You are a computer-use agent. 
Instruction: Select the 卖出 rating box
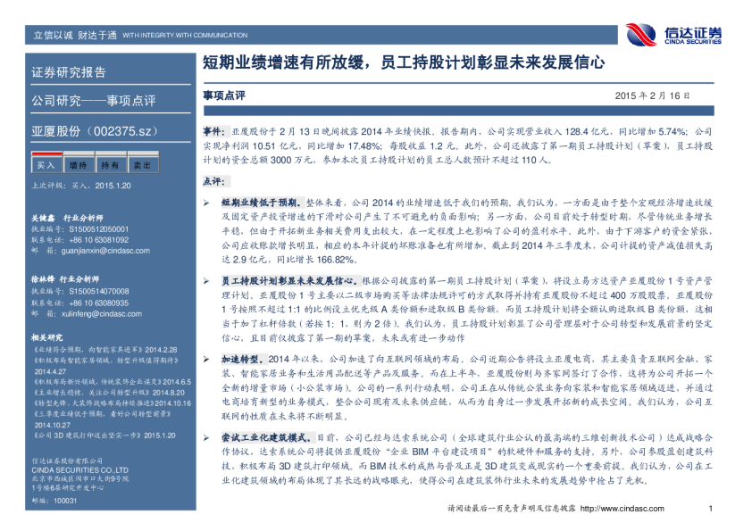(x=142, y=165)
